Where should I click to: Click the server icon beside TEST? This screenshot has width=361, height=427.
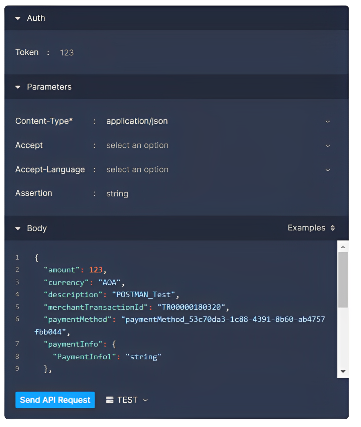[110, 400]
